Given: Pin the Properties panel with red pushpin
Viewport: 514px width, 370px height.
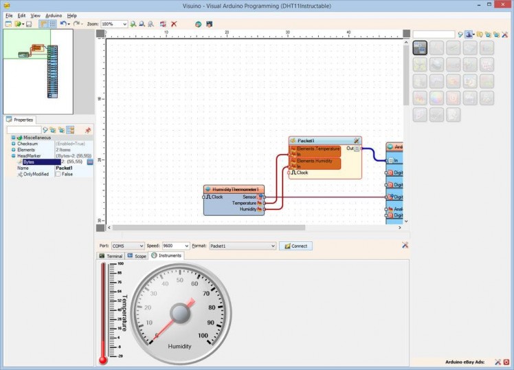Looking at the screenshot, I should (x=87, y=129).
